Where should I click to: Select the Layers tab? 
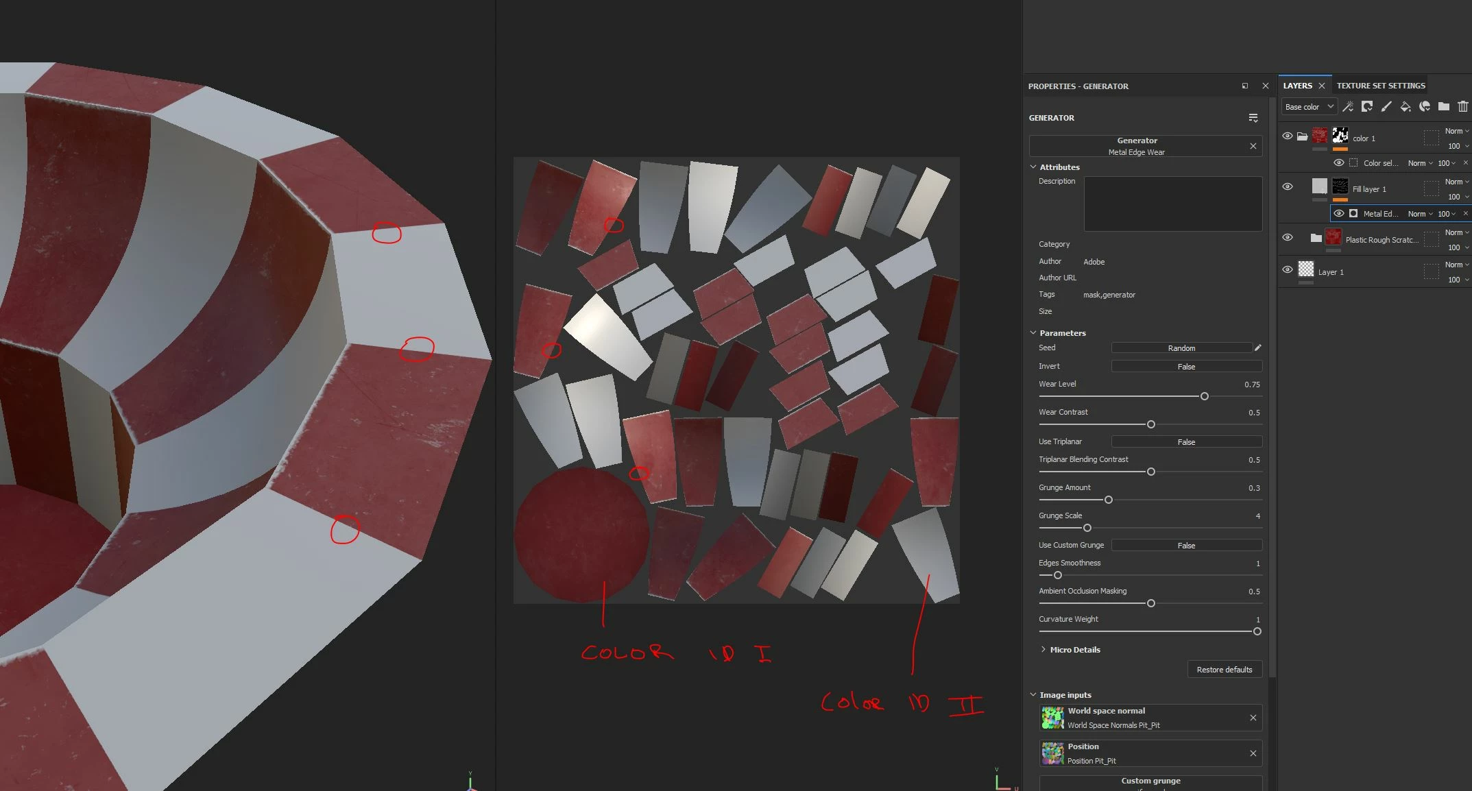click(x=1297, y=86)
